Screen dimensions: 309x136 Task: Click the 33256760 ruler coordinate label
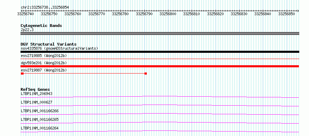[73, 14]
